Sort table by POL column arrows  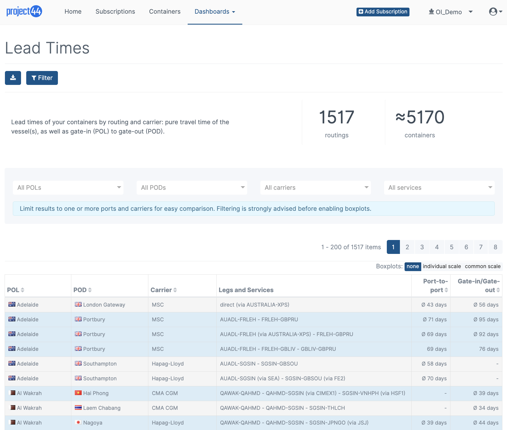23,290
